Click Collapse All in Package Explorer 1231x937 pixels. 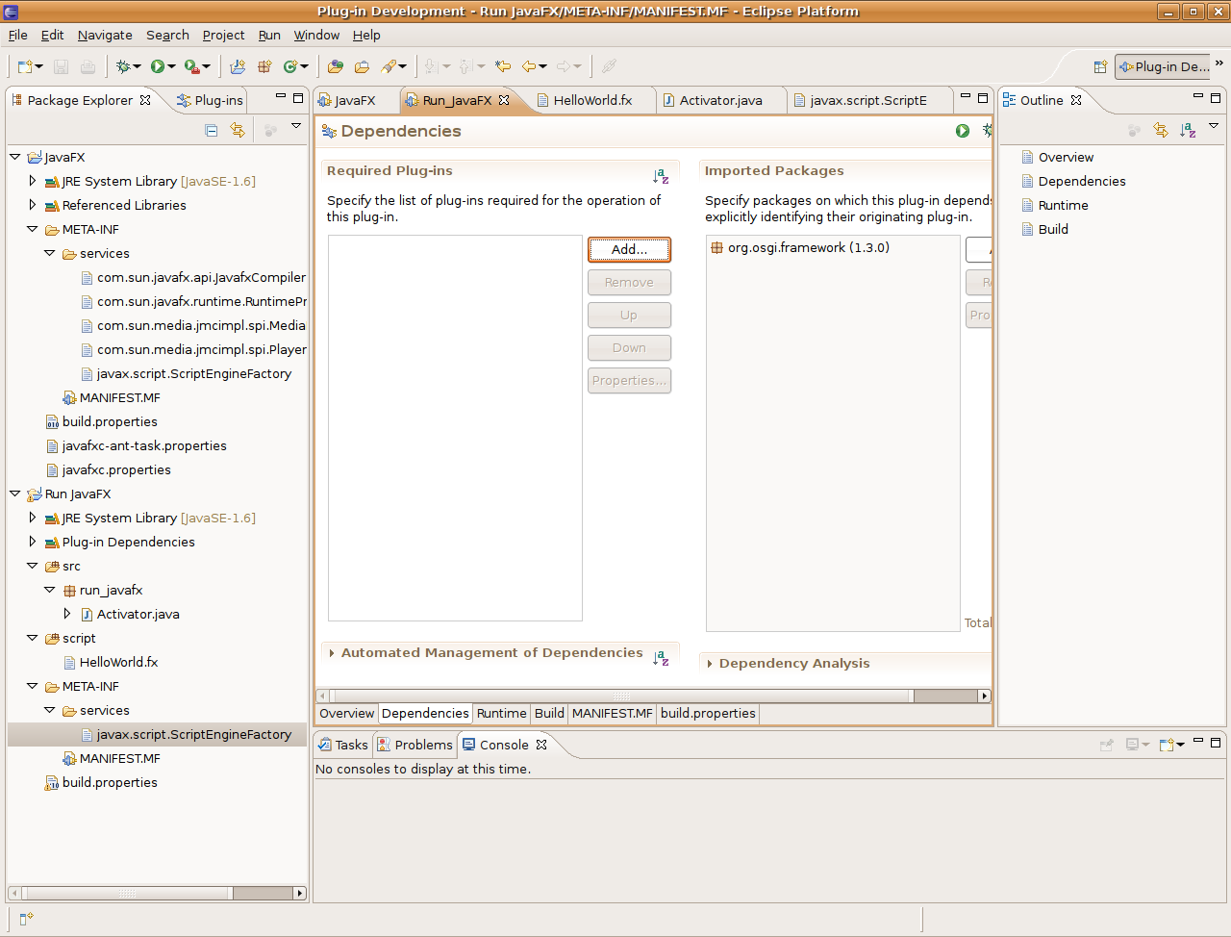point(212,130)
